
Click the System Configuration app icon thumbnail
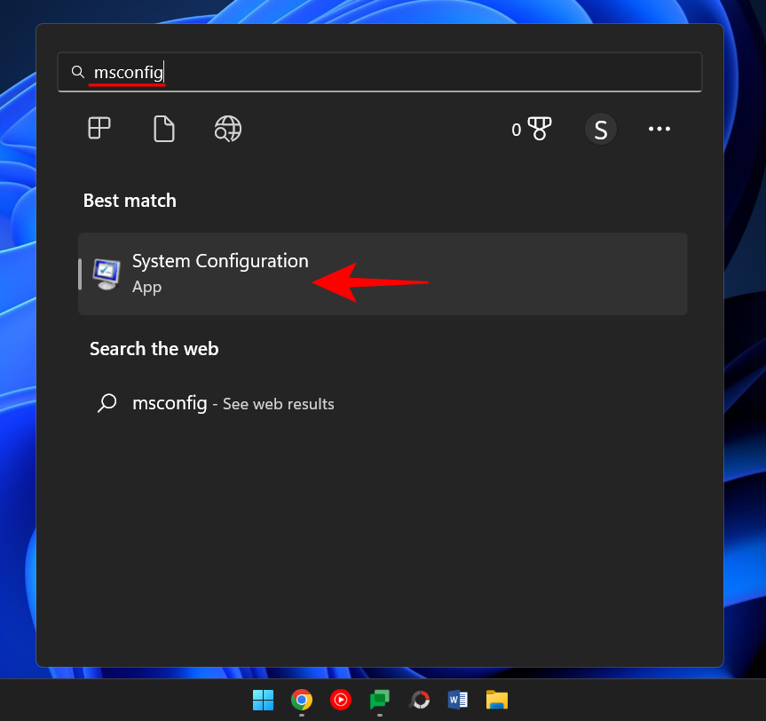pos(106,274)
